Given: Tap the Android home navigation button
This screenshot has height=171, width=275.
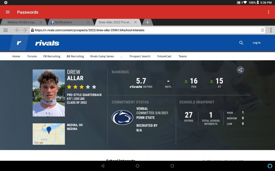Looking at the screenshot, I should [x=137, y=166].
